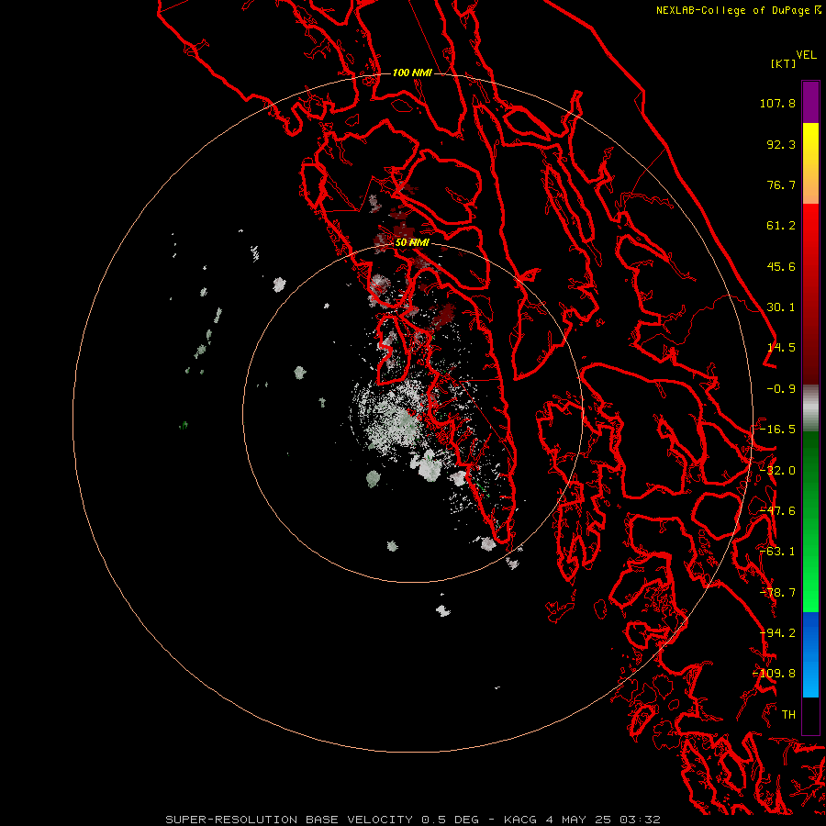826x826 pixels.
Task: Click the -16.5 velocity scale value
Action: point(777,430)
